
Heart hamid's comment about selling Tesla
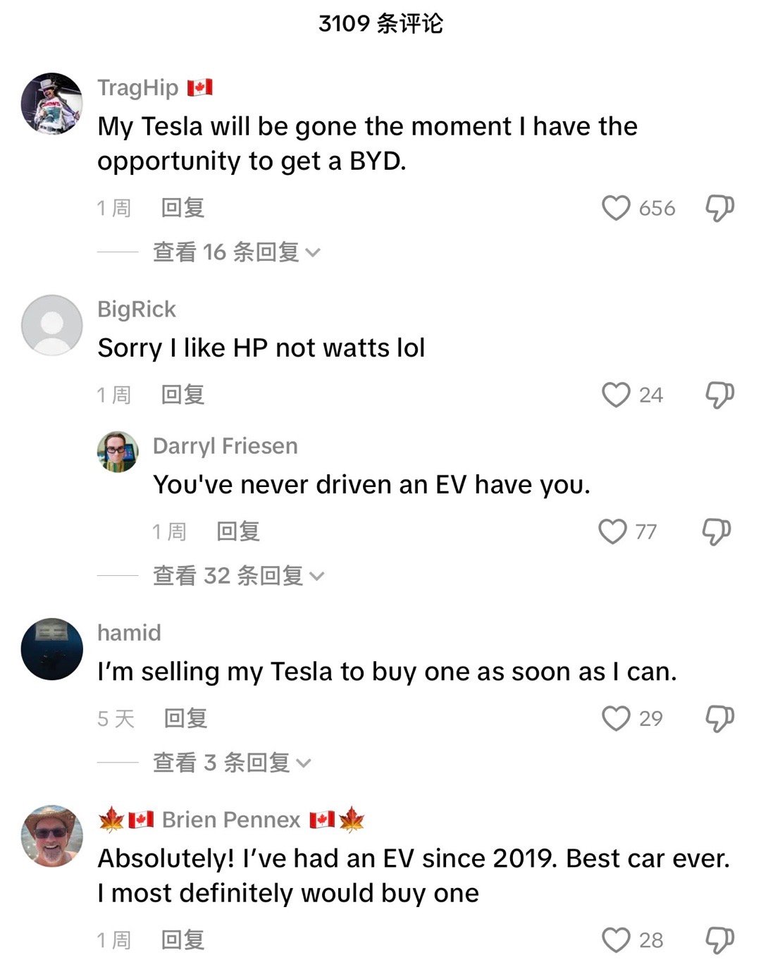coord(616,718)
